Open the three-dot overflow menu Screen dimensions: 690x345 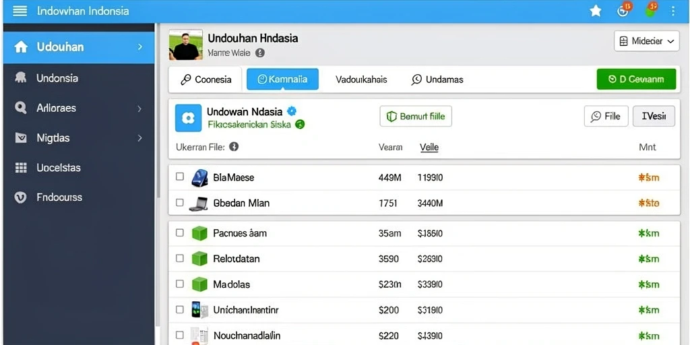pyautogui.click(x=673, y=11)
